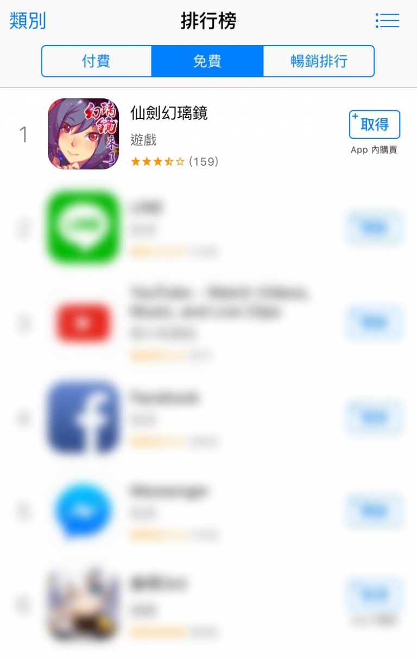Get the Messenger app with its button
Viewport: 417px width, 659px height.
point(375,511)
